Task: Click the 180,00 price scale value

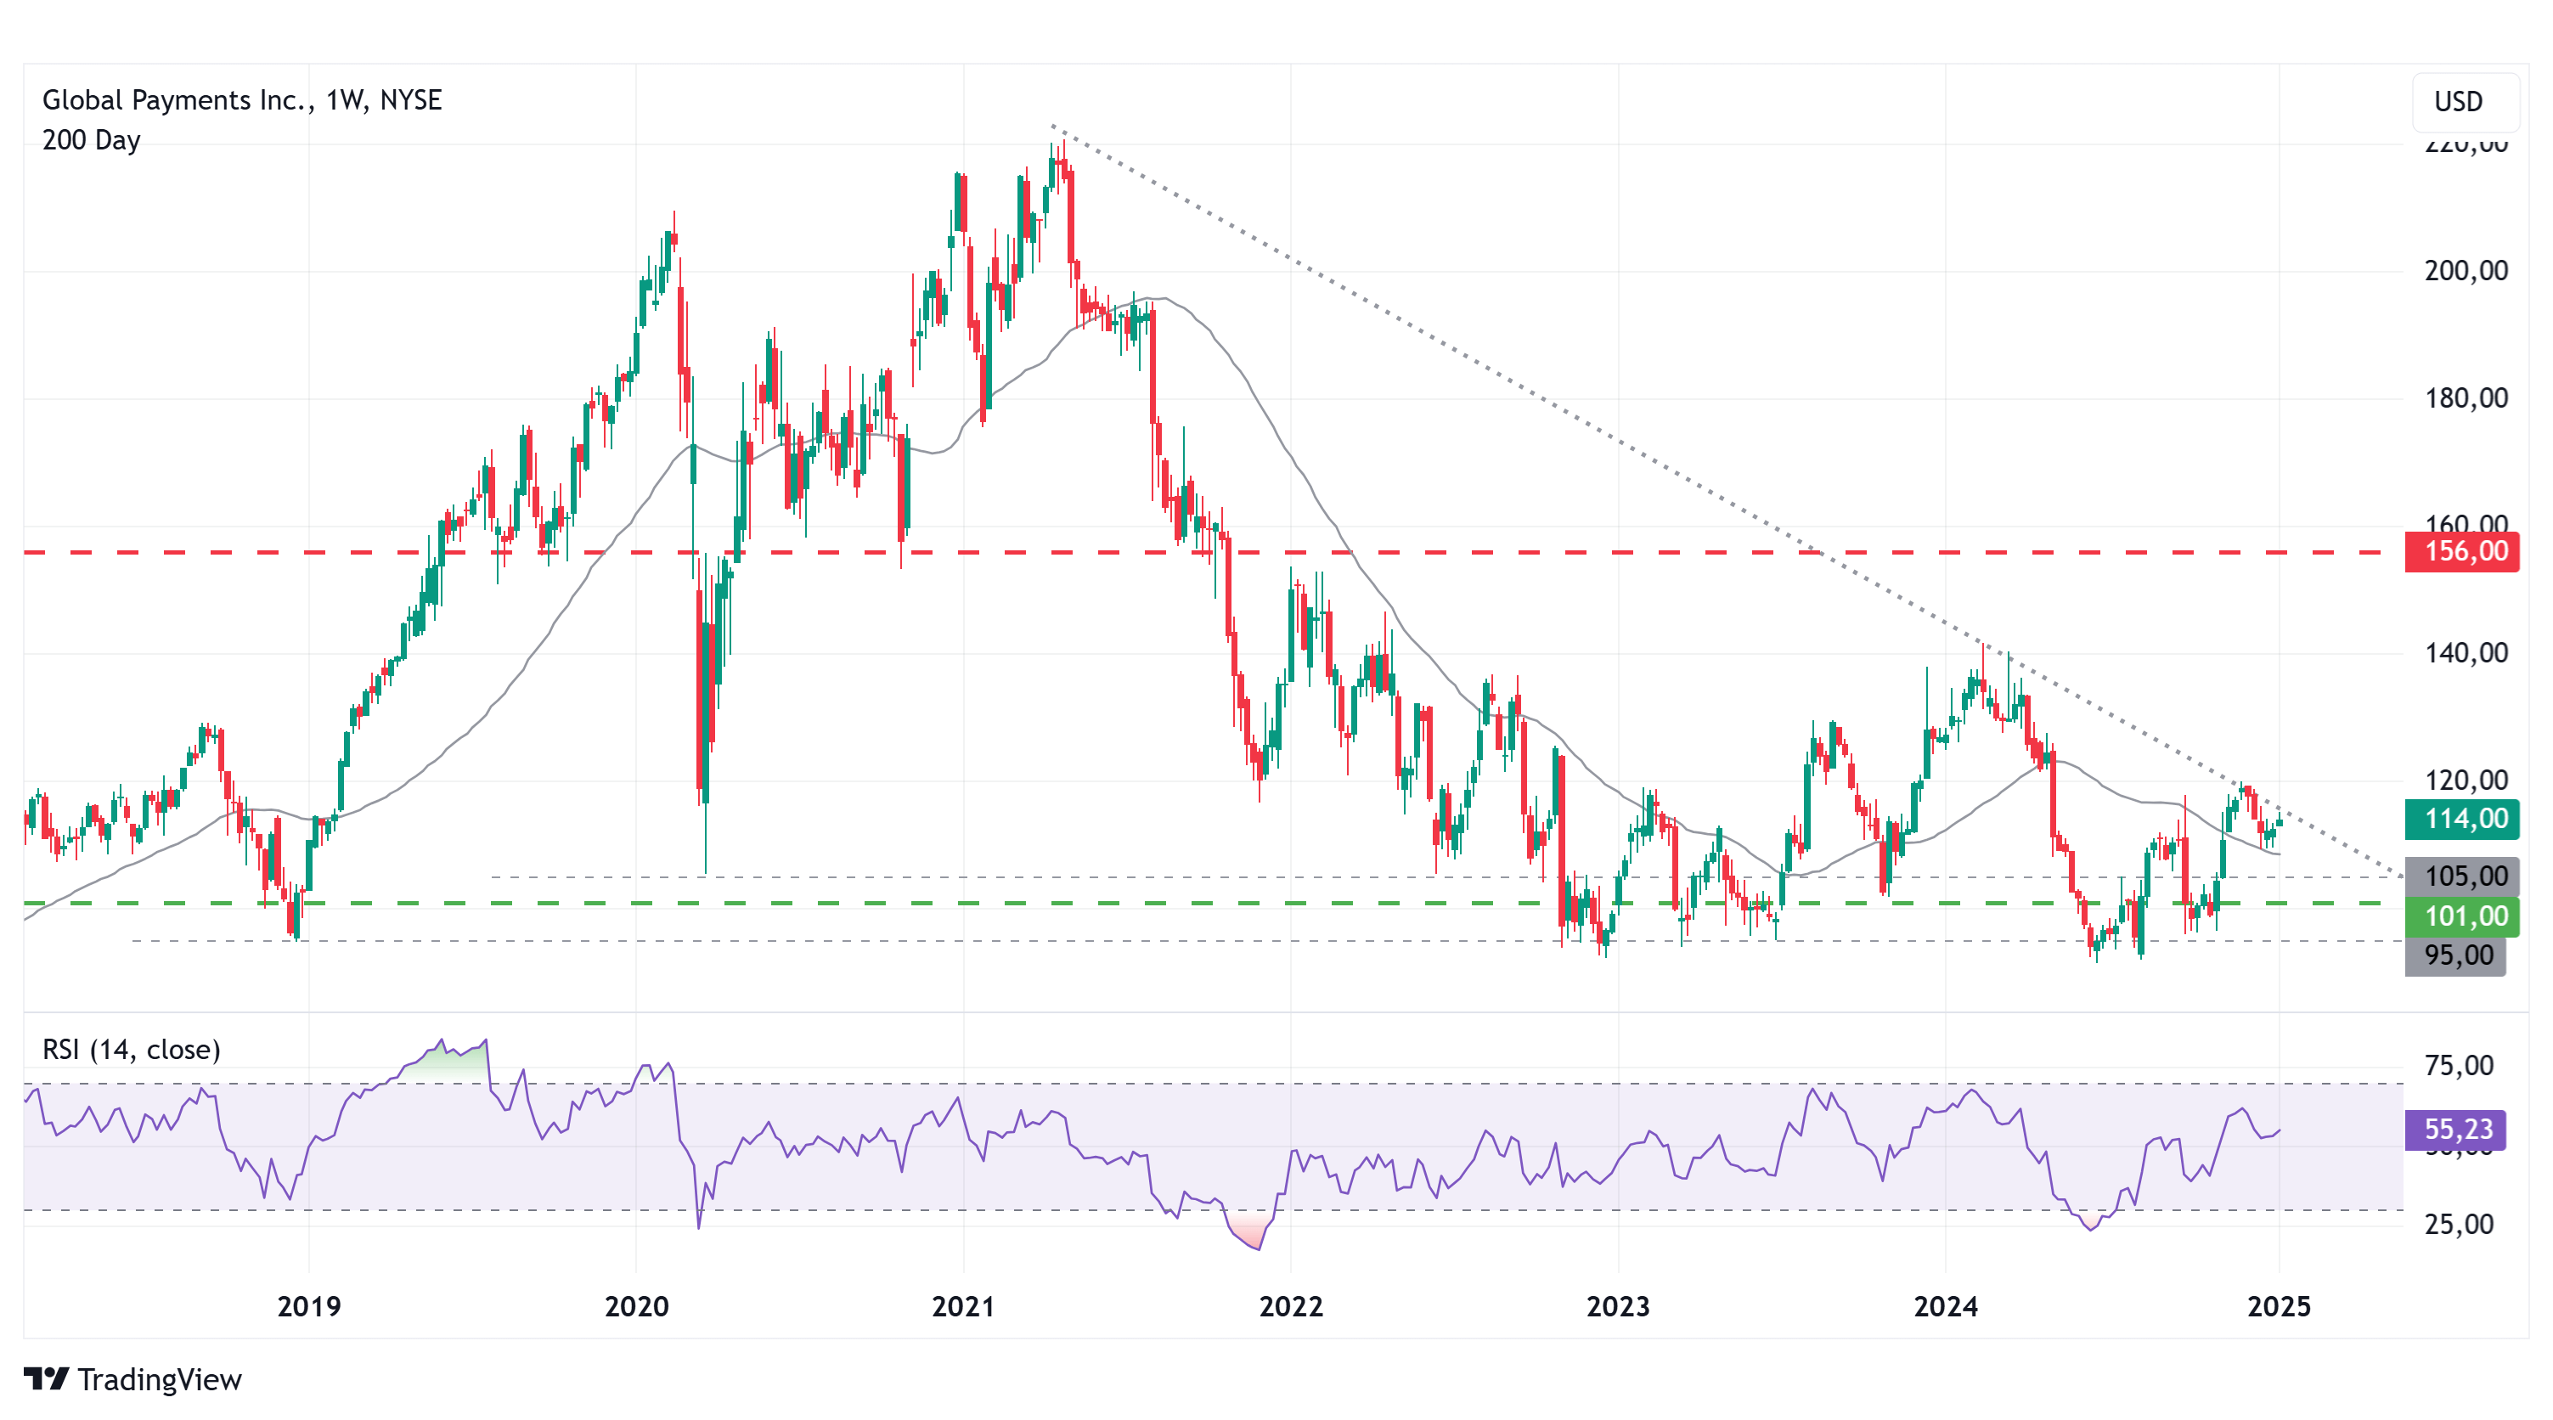Action: tap(2466, 398)
